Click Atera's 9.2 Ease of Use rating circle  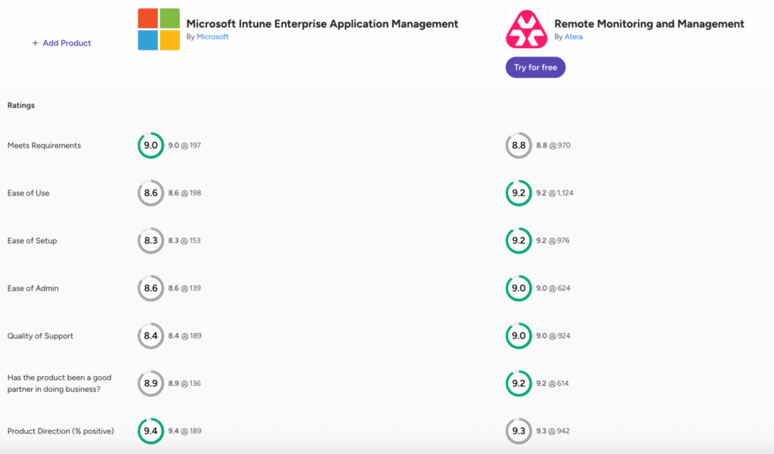[519, 193]
